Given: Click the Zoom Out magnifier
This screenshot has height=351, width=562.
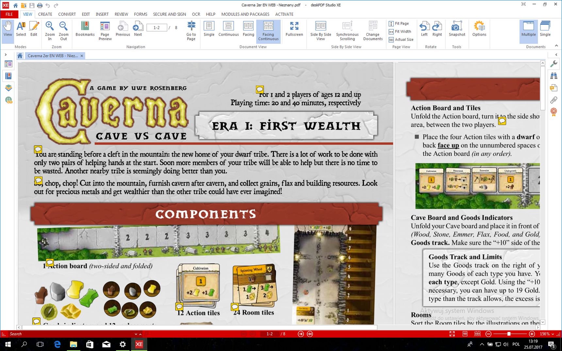Looking at the screenshot, I should click(x=63, y=31).
